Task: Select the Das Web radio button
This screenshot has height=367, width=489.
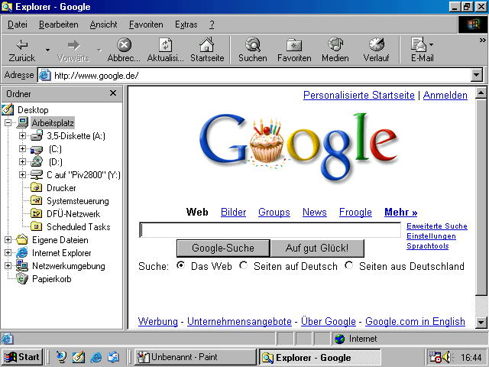Action: tap(180, 265)
